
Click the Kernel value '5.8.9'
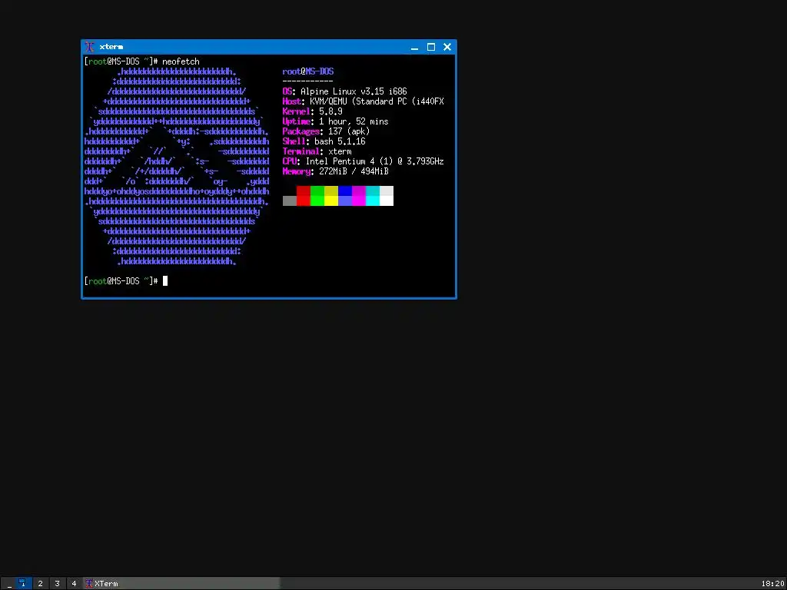330,111
